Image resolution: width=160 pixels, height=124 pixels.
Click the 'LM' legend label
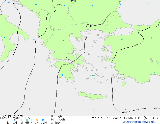click(15, 123)
